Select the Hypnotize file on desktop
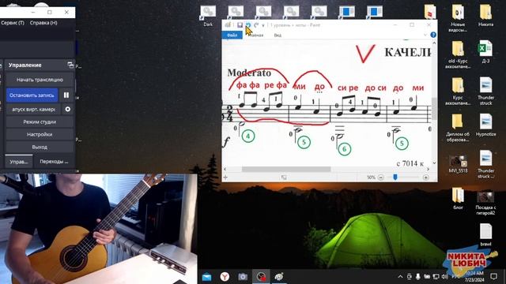 (x=485, y=125)
